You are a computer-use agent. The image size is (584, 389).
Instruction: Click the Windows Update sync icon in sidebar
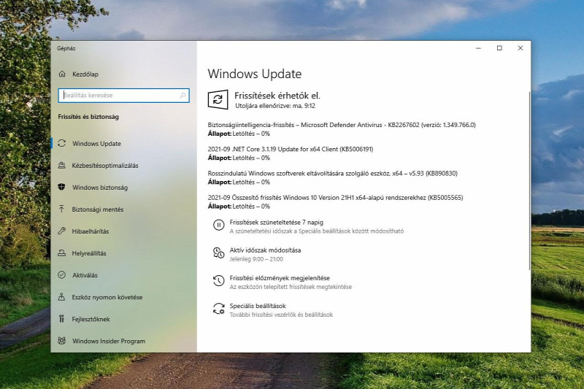point(62,143)
